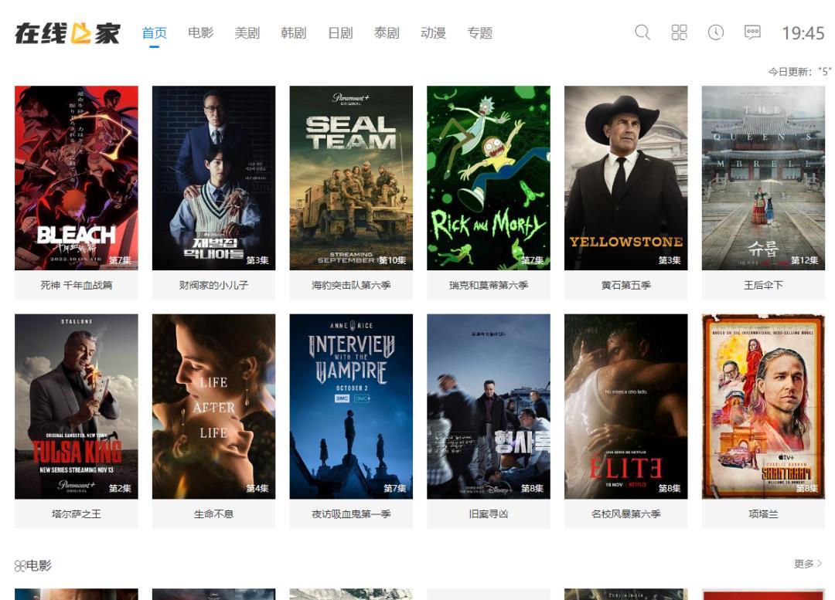Open the Tulsa King poster

pos(76,406)
